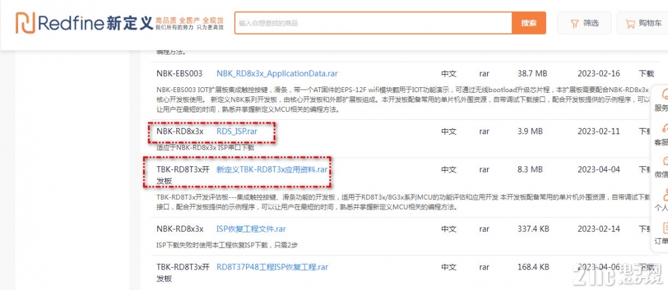Open NBK_RD8x3x_ApplicationData.rar file link

point(277,73)
